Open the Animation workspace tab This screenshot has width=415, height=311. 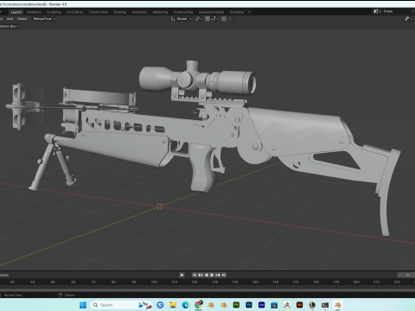pos(139,12)
